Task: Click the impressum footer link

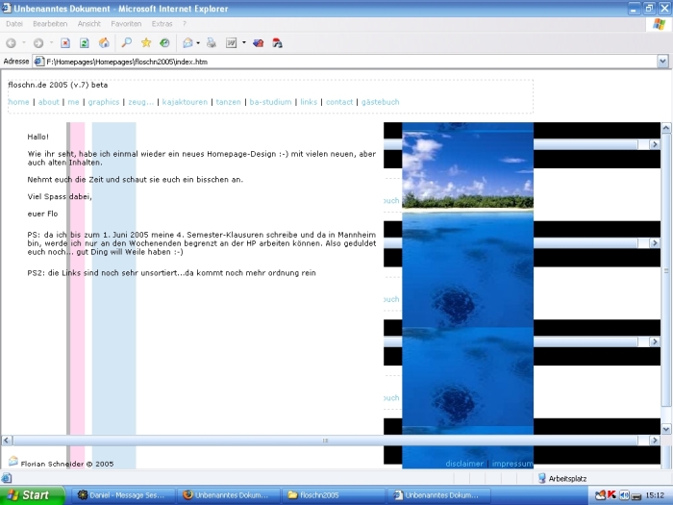Action: tap(512, 464)
